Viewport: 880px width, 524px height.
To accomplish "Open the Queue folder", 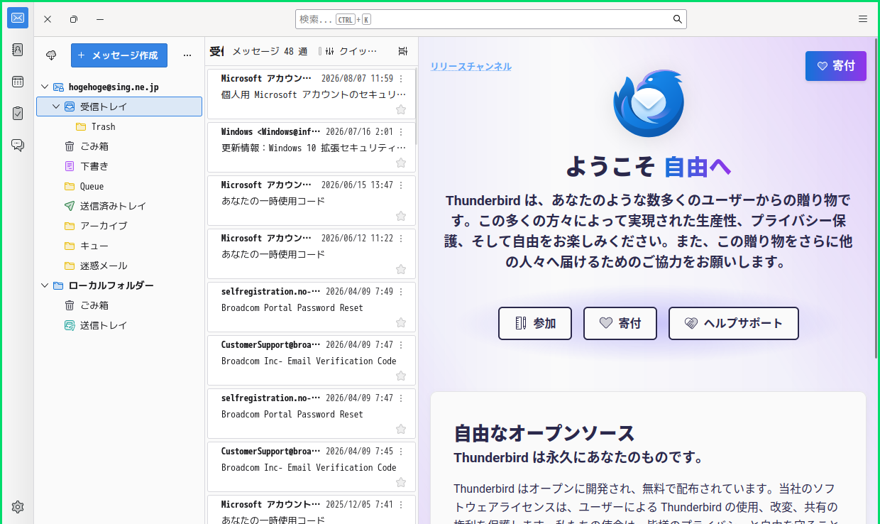I will (119, 186).
